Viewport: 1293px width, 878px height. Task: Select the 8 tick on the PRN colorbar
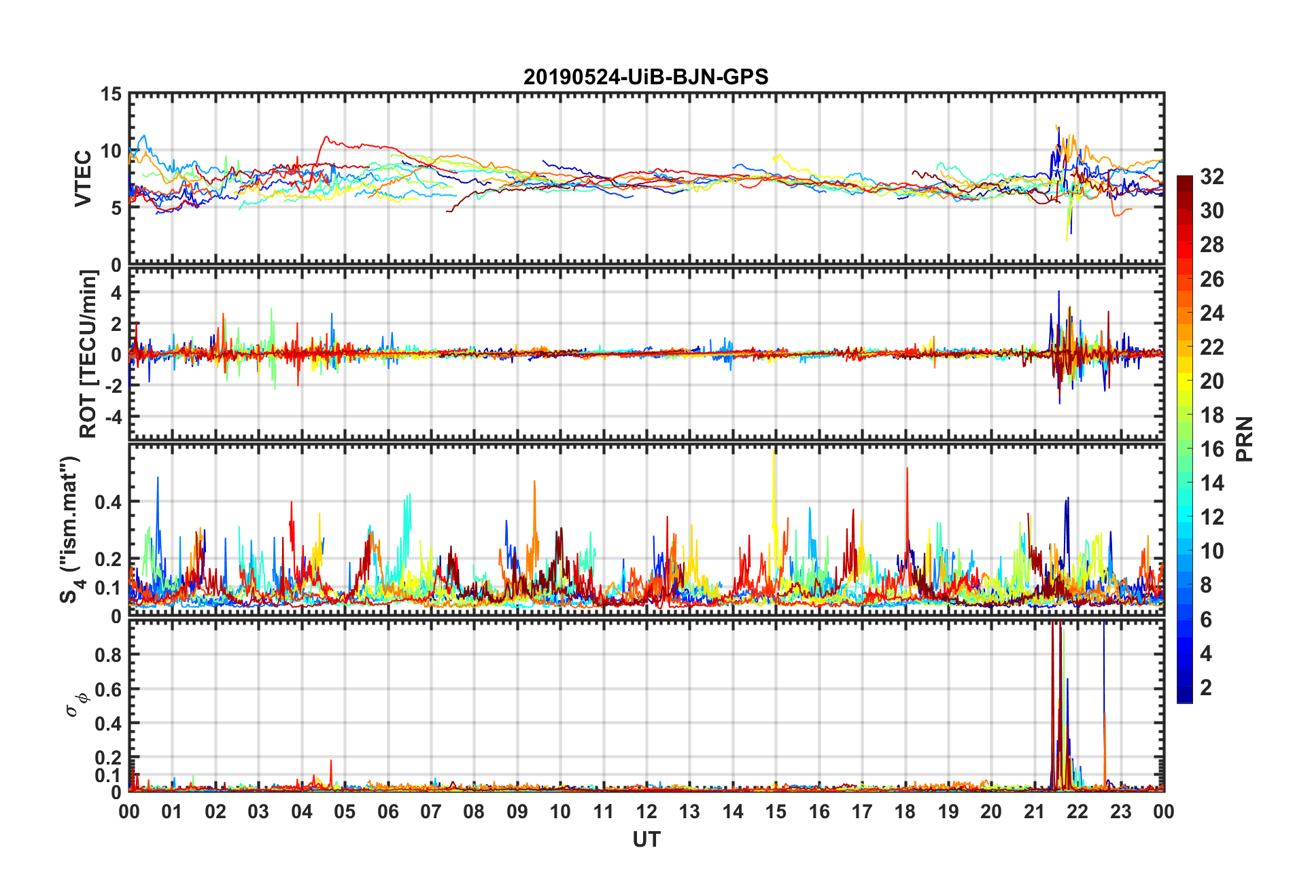click(x=1206, y=585)
